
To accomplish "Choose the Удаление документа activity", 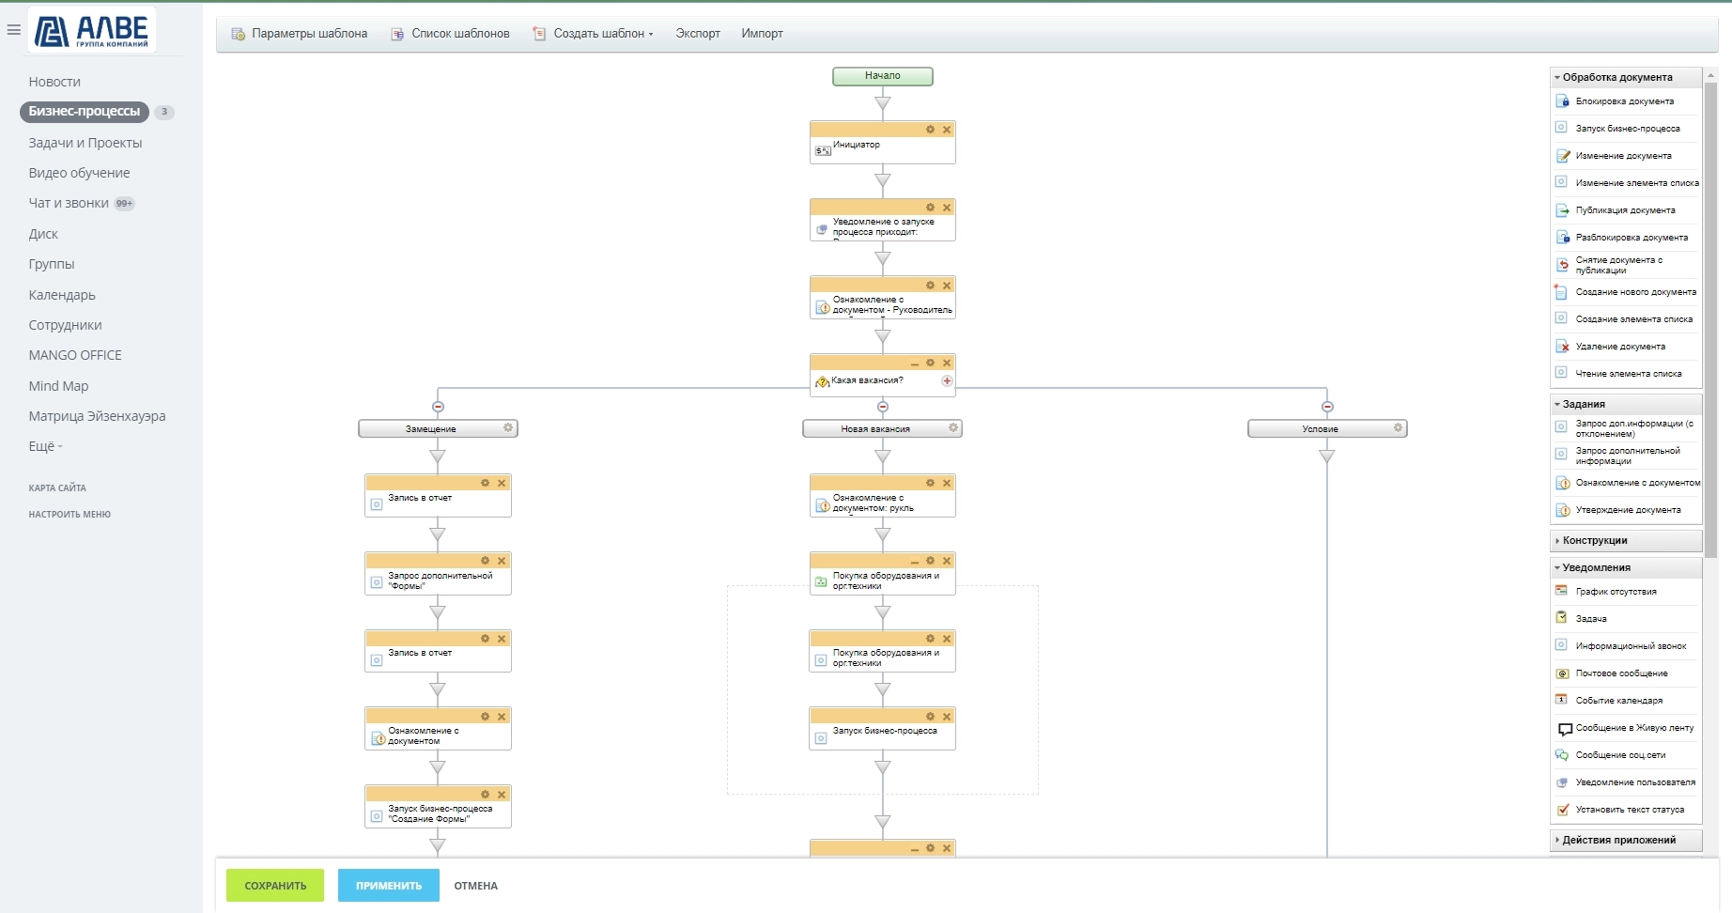I will [x=1619, y=347].
